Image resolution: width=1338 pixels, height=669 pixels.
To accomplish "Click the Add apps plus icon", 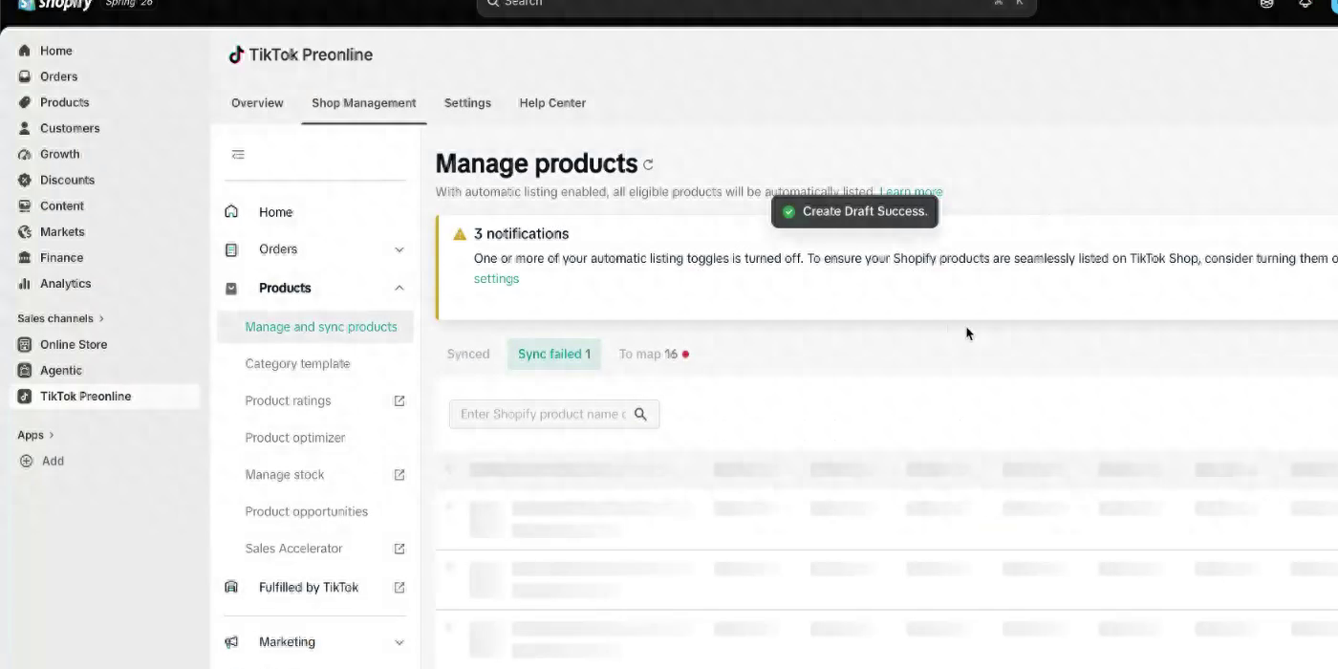I will 26,461.
